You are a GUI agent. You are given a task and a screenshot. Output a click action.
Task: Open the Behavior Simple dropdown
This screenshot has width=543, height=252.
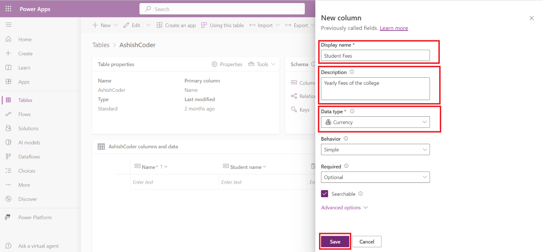coord(375,150)
